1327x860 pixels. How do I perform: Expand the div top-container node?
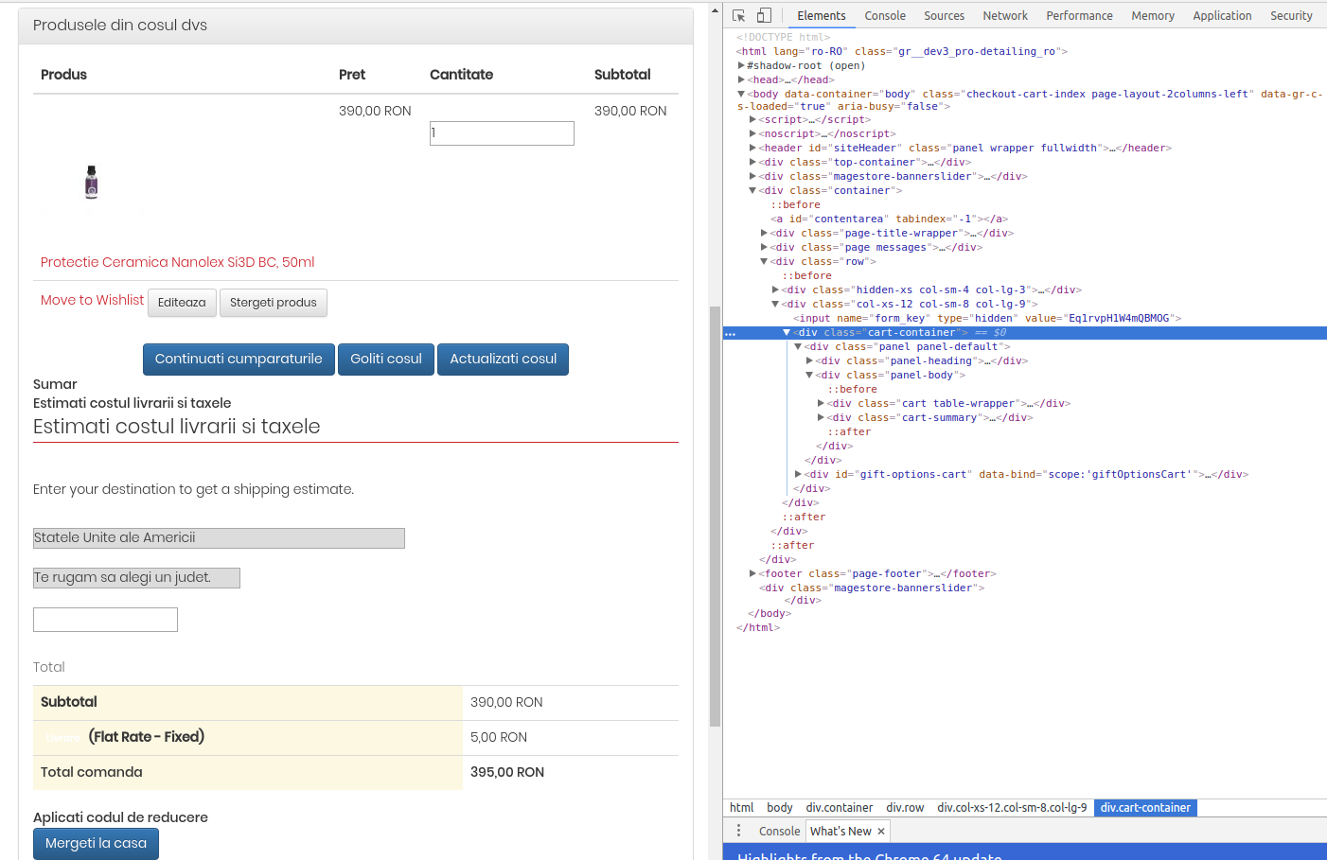tap(752, 162)
